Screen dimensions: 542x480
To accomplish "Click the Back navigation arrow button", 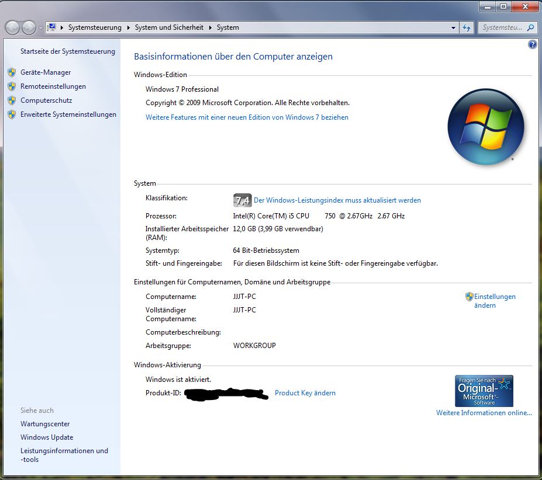I will click(13, 27).
